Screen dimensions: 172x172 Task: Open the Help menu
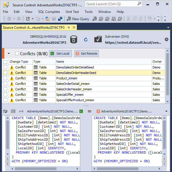click(120, 12)
